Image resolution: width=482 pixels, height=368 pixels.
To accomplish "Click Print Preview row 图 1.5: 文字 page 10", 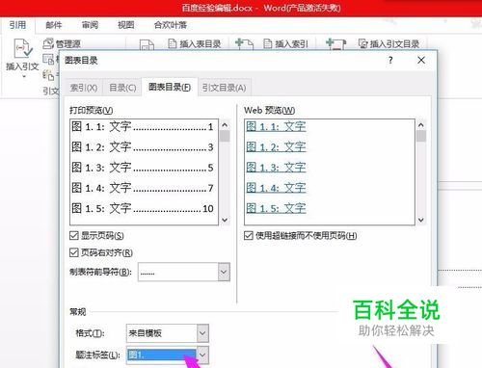I will [x=143, y=208].
